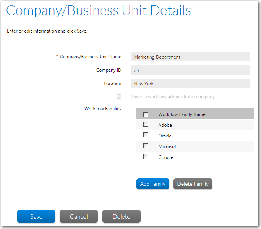Click the Cancel button
This screenshot has height=229, width=261.
pos(79,216)
